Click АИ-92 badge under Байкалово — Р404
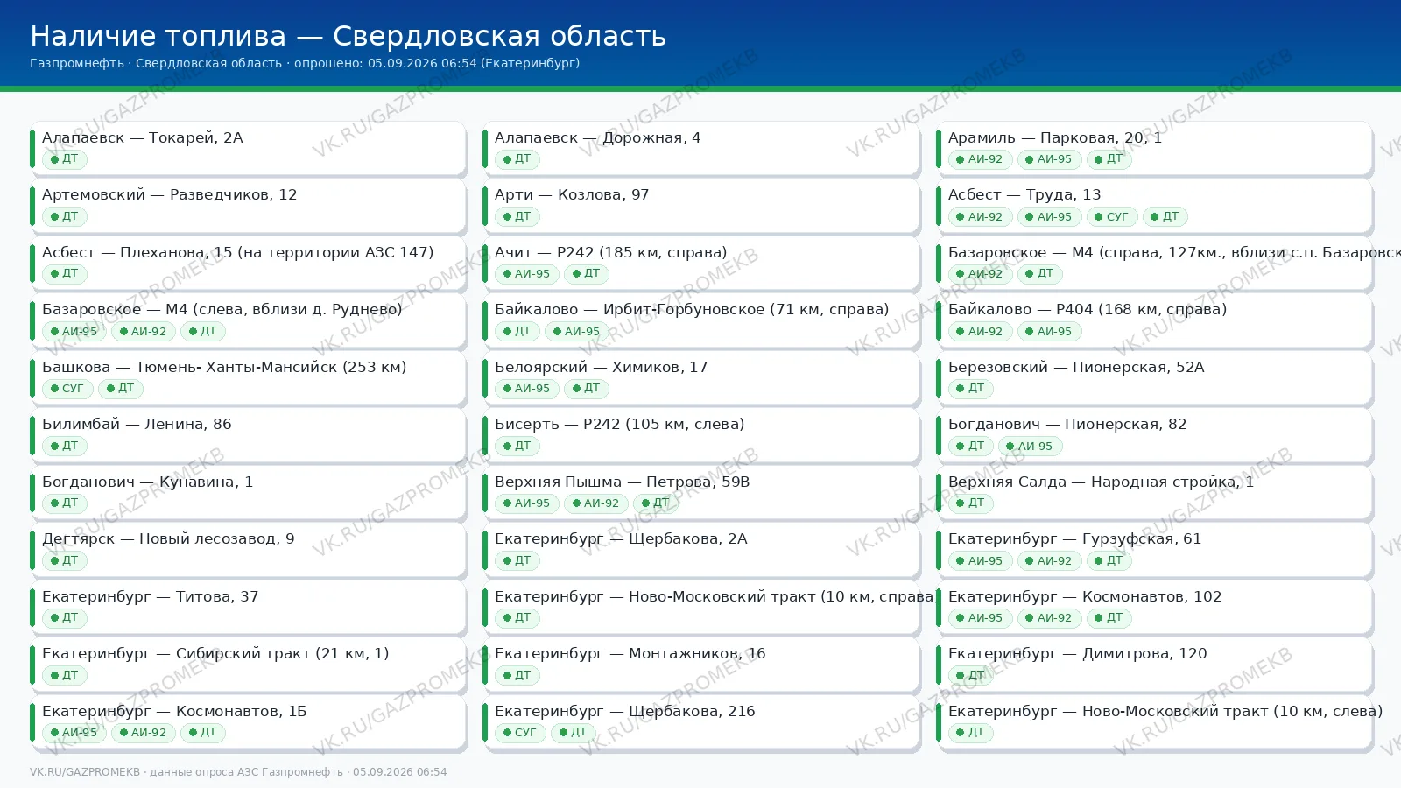1401x788 pixels. click(980, 331)
